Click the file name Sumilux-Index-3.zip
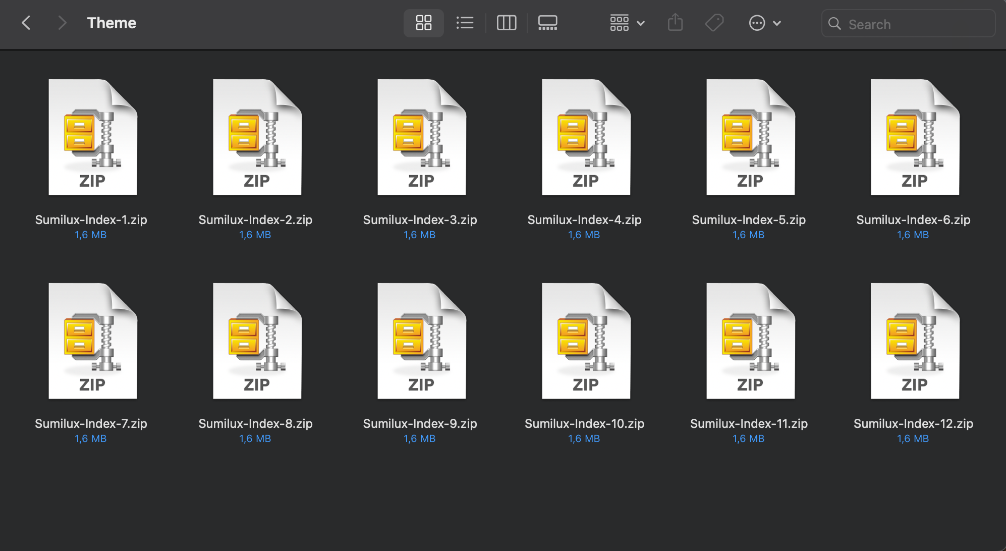Image resolution: width=1006 pixels, height=551 pixels. (x=420, y=220)
